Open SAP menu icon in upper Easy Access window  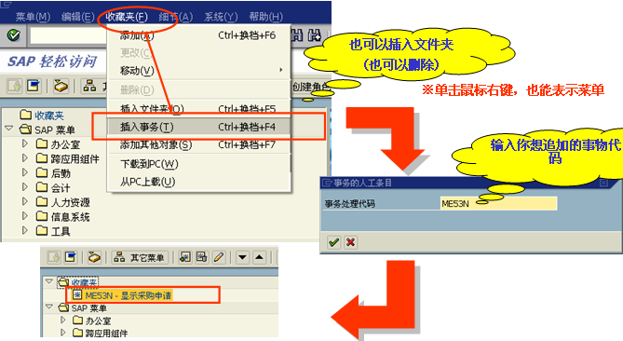point(34,86)
